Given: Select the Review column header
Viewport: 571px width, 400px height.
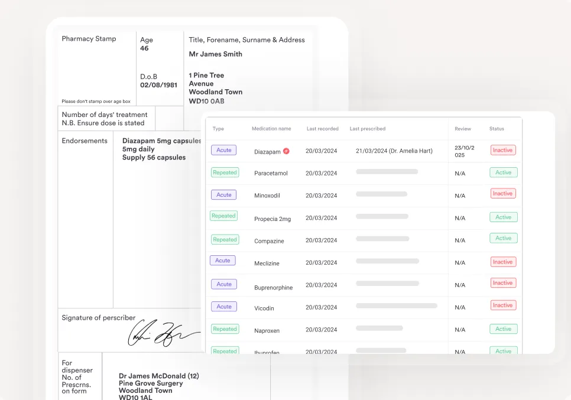Looking at the screenshot, I should pyautogui.click(x=463, y=128).
